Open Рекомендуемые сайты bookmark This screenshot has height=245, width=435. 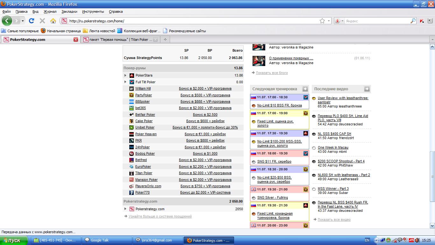click(x=184, y=31)
